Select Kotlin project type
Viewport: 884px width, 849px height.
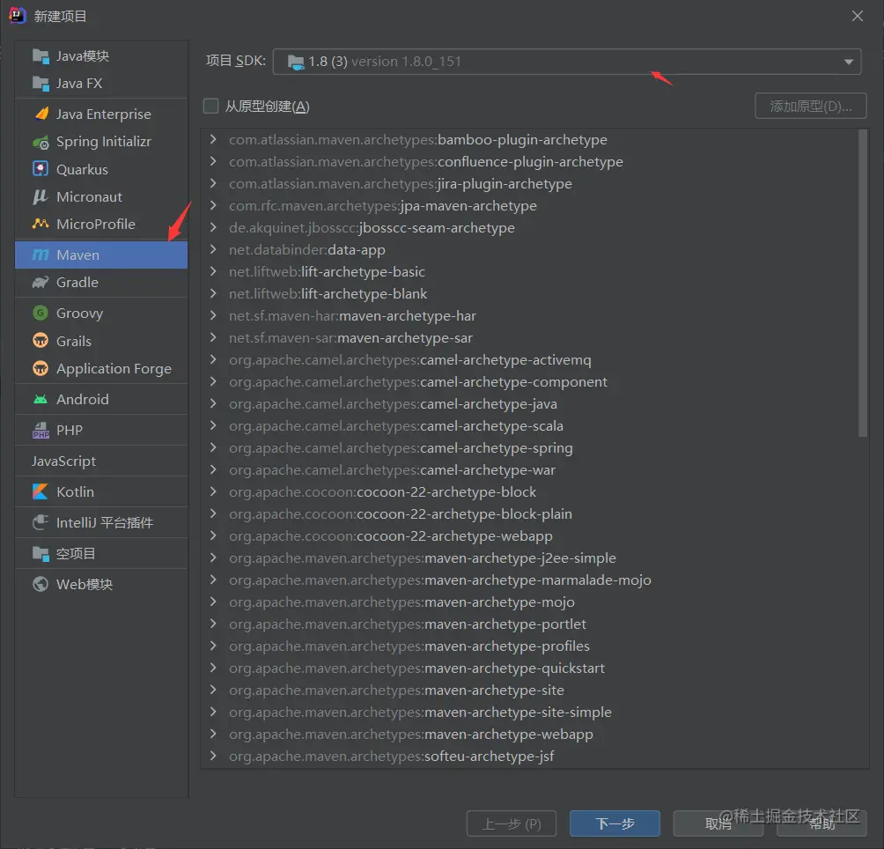101,491
